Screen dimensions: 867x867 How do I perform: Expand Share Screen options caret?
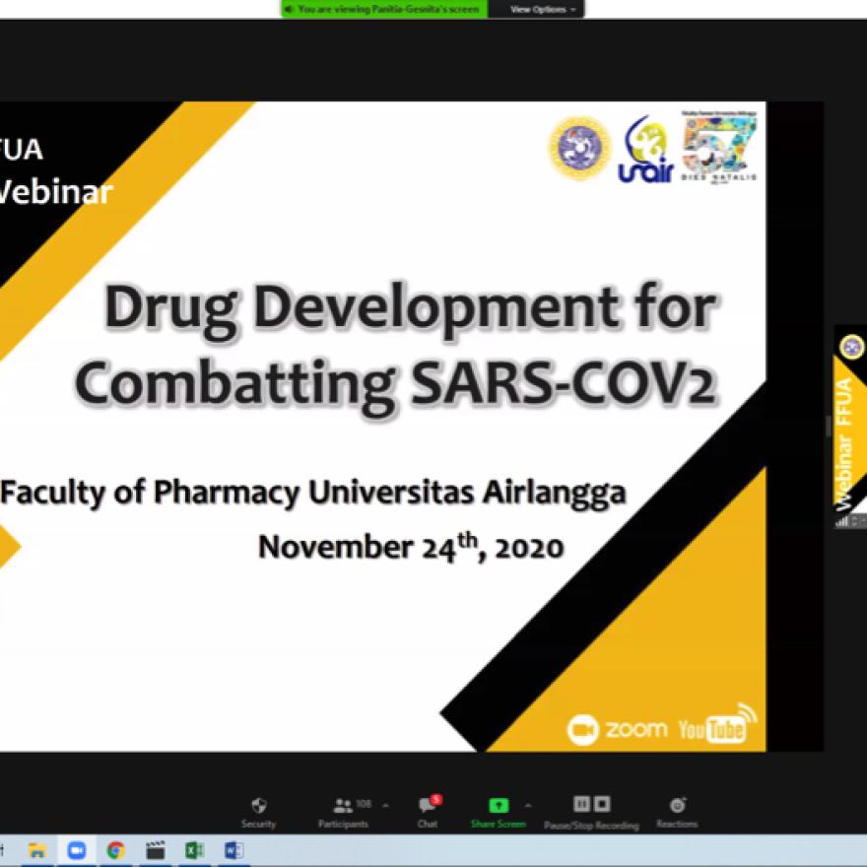[x=528, y=806]
